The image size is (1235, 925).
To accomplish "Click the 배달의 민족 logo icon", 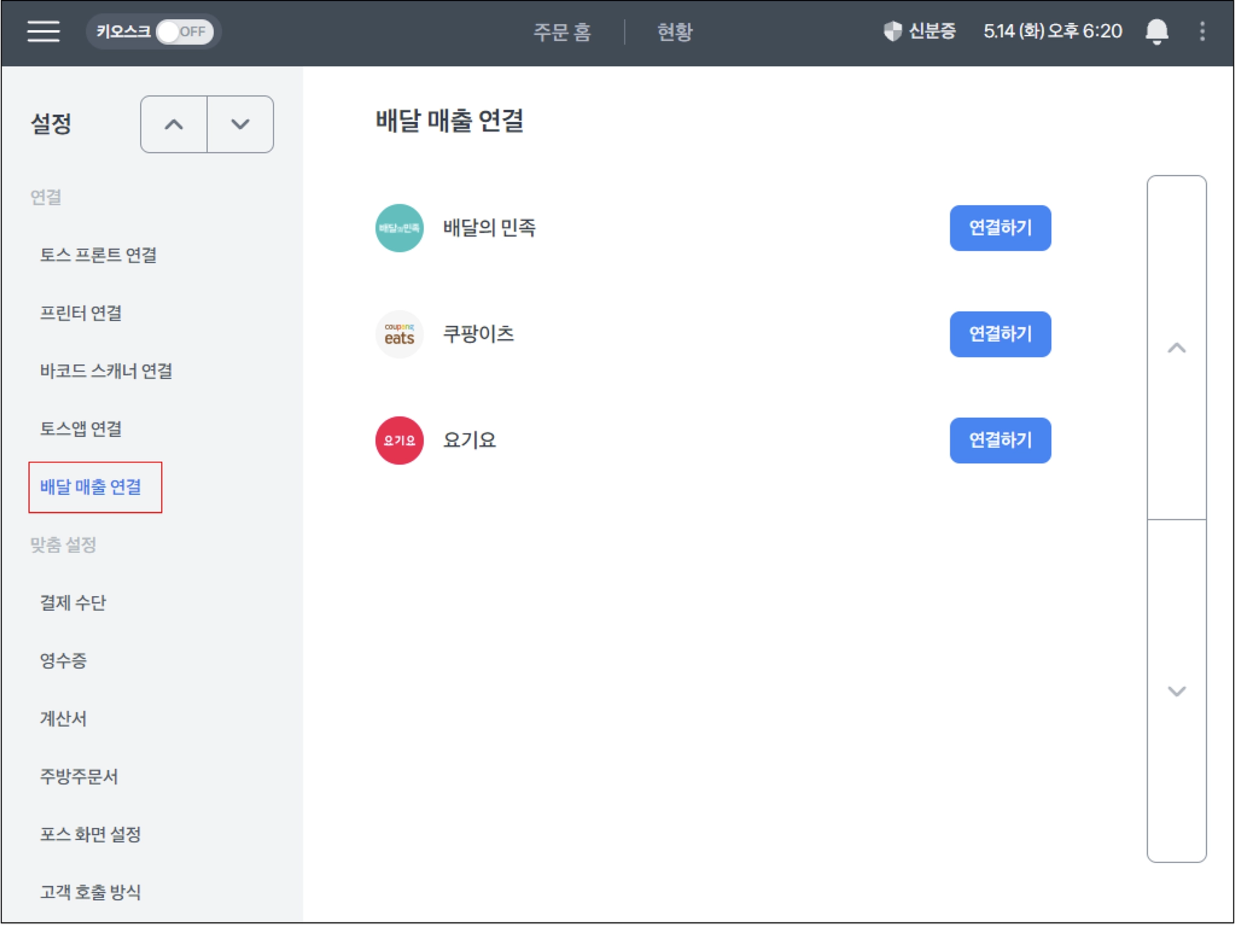I will click(399, 228).
